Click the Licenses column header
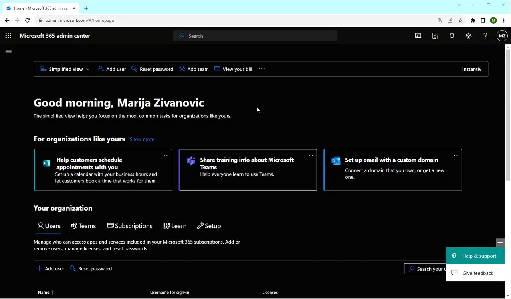The image size is (511, 299). (x=270, y=292)
